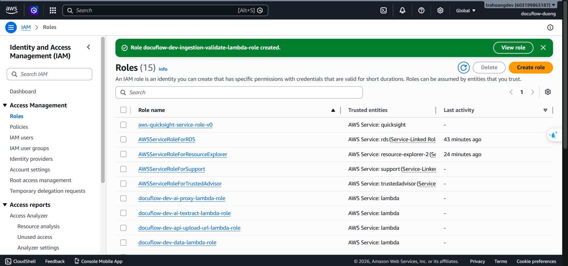This screenshot has width=568, height=266.
Task: Open IAM user groups
Action: pyautogui.click(x=29, y=148)
